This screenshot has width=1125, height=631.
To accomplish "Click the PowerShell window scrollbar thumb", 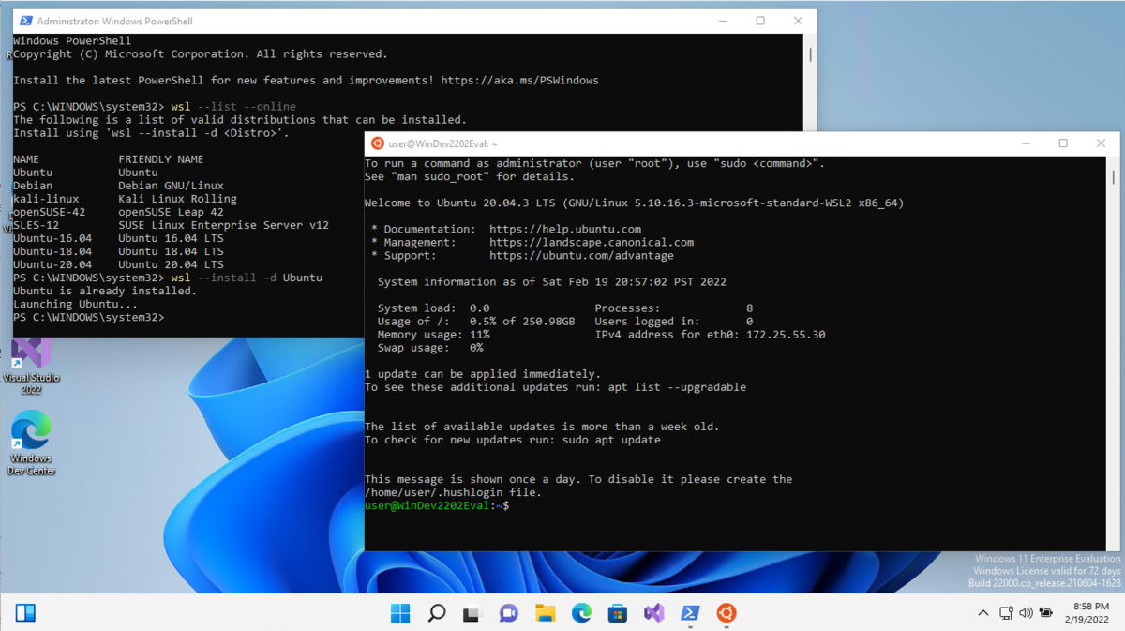I will point(811,54).
